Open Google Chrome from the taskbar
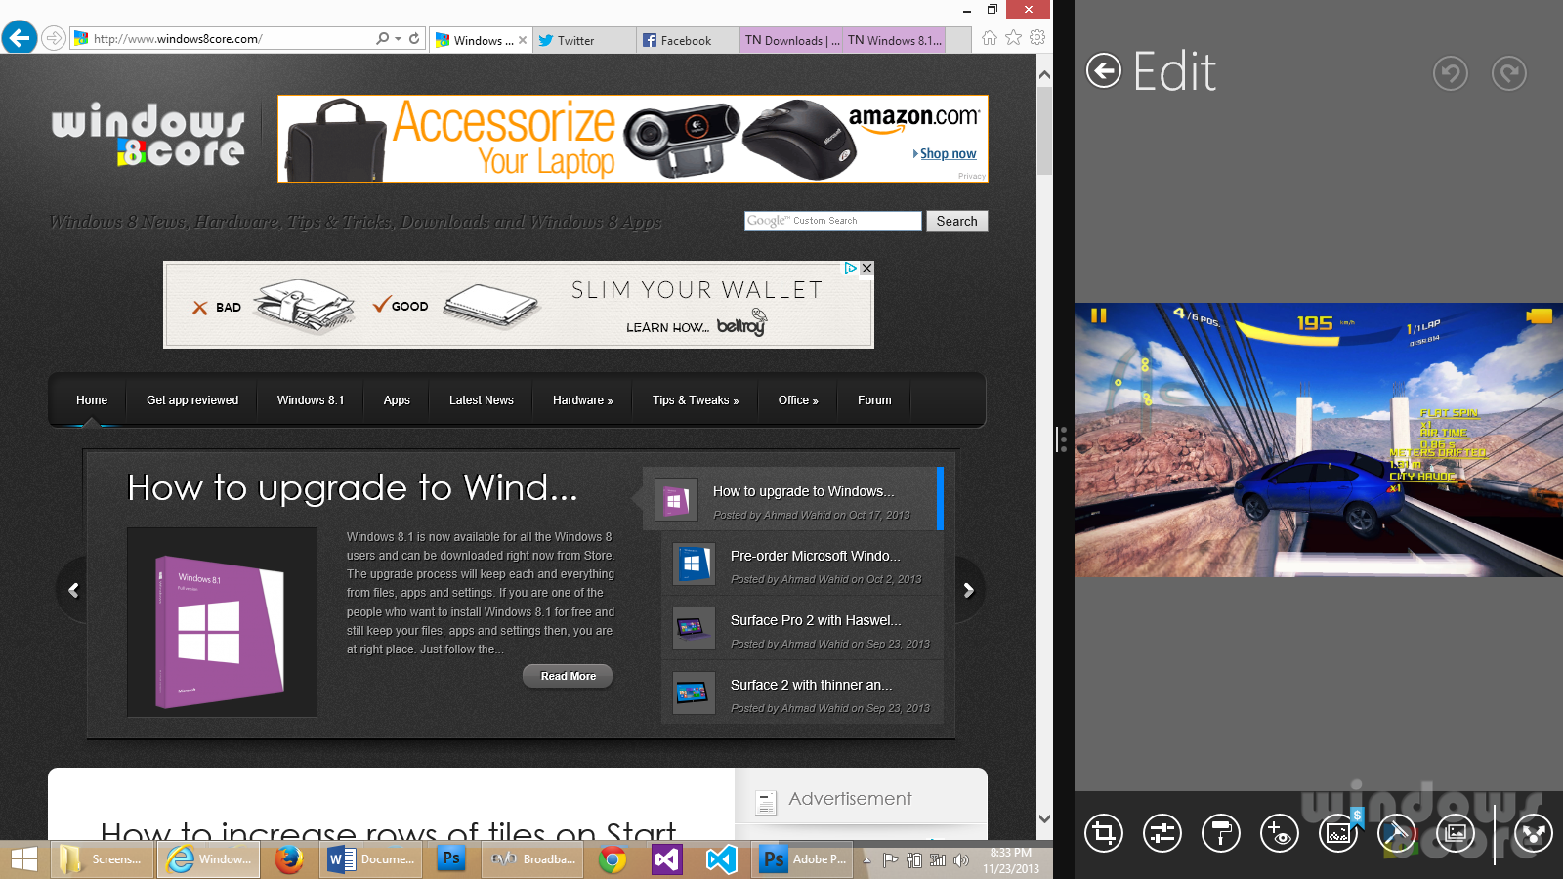This screenshot has width=1563, height=879. [613, 859]
